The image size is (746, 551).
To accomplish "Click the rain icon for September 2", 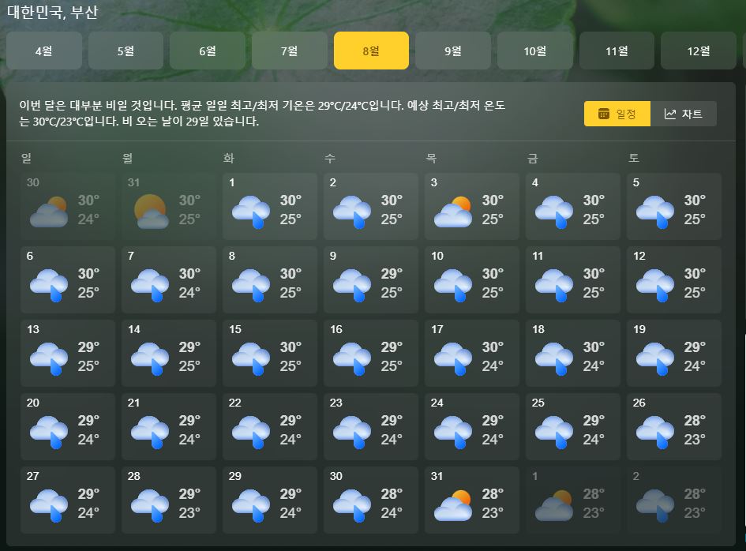I will pos(654,505).
